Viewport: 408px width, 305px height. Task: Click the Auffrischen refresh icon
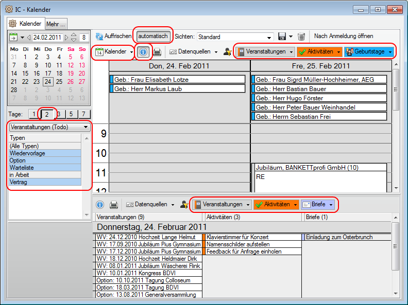point(99,37)
